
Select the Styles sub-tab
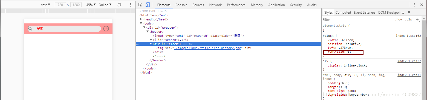point(328,13)
